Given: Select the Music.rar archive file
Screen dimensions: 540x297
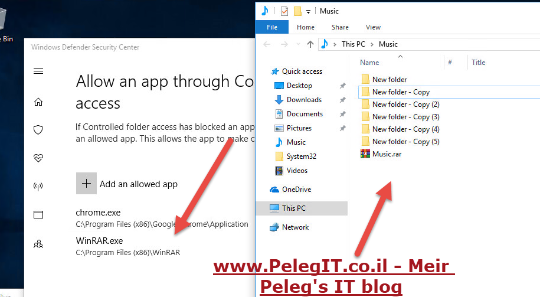Looking at the screenshot, I should 387,154.
